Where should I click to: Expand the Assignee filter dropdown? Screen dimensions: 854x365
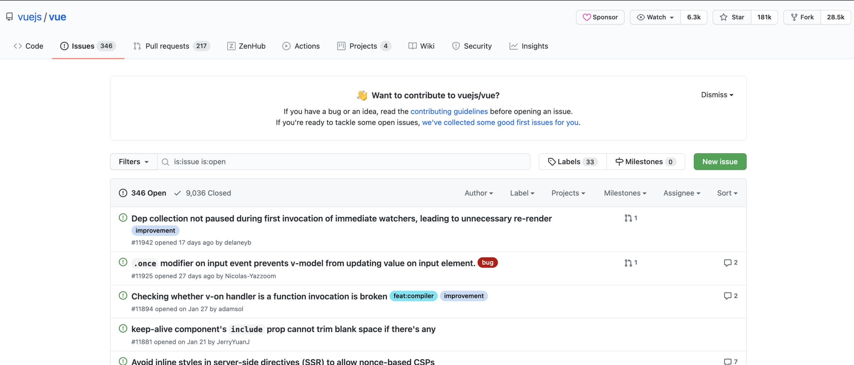click(x=682, y=193)
